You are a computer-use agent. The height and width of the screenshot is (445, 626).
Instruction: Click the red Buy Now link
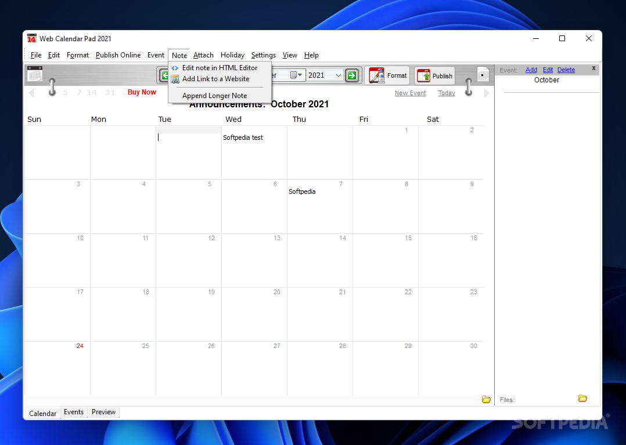[x=142, y=92]
